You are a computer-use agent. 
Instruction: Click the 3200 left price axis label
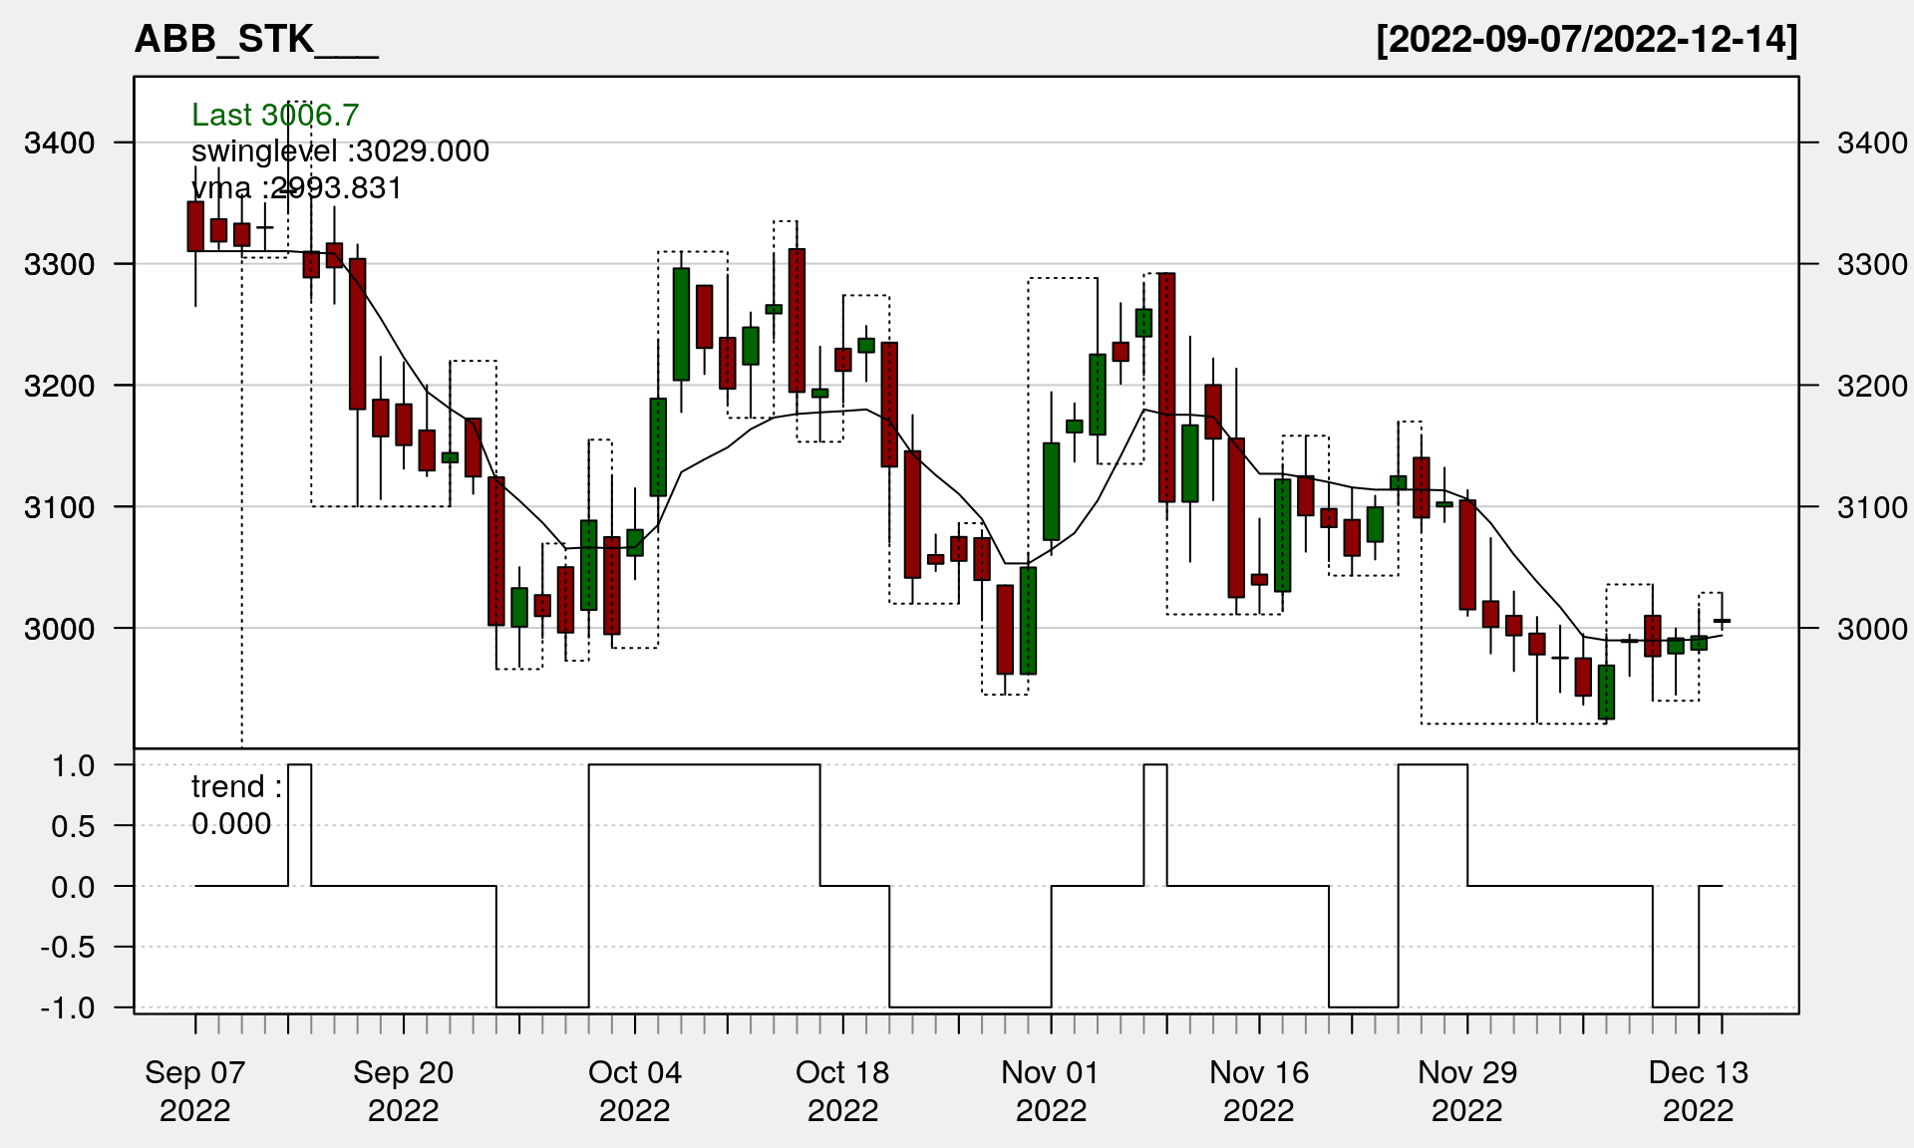coord(60,386)
